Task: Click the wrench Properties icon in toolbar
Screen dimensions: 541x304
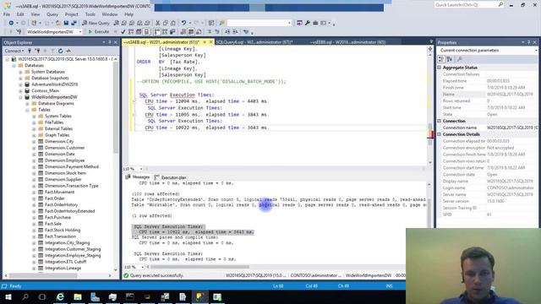Action: [308, 23]
